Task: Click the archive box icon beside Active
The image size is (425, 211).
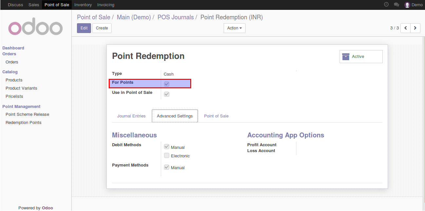Action: (x=346, y=57)
